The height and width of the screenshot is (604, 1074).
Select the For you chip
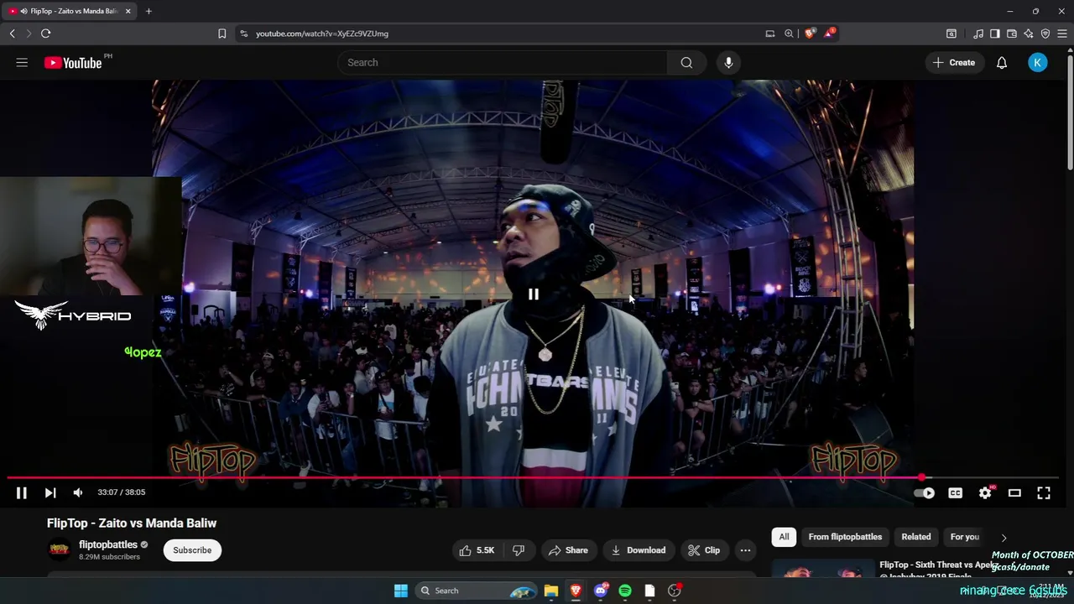[x=964, y=537]
